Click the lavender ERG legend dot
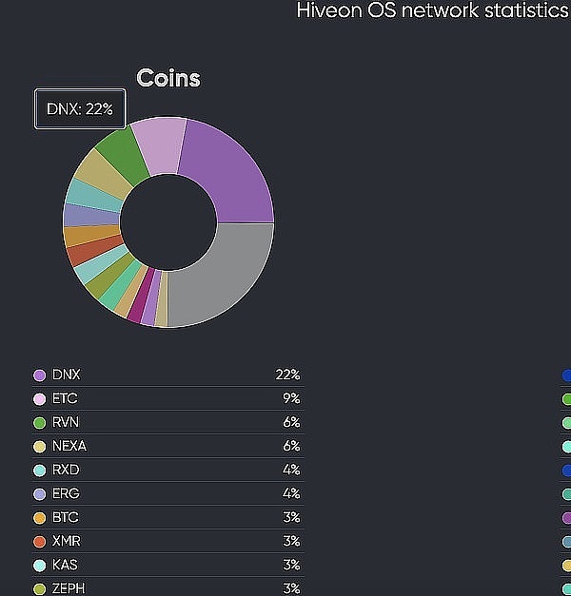 [x=39, y=494]
